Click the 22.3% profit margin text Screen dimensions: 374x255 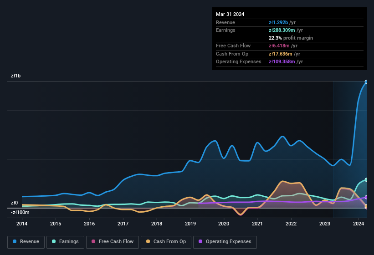(291, 38)
